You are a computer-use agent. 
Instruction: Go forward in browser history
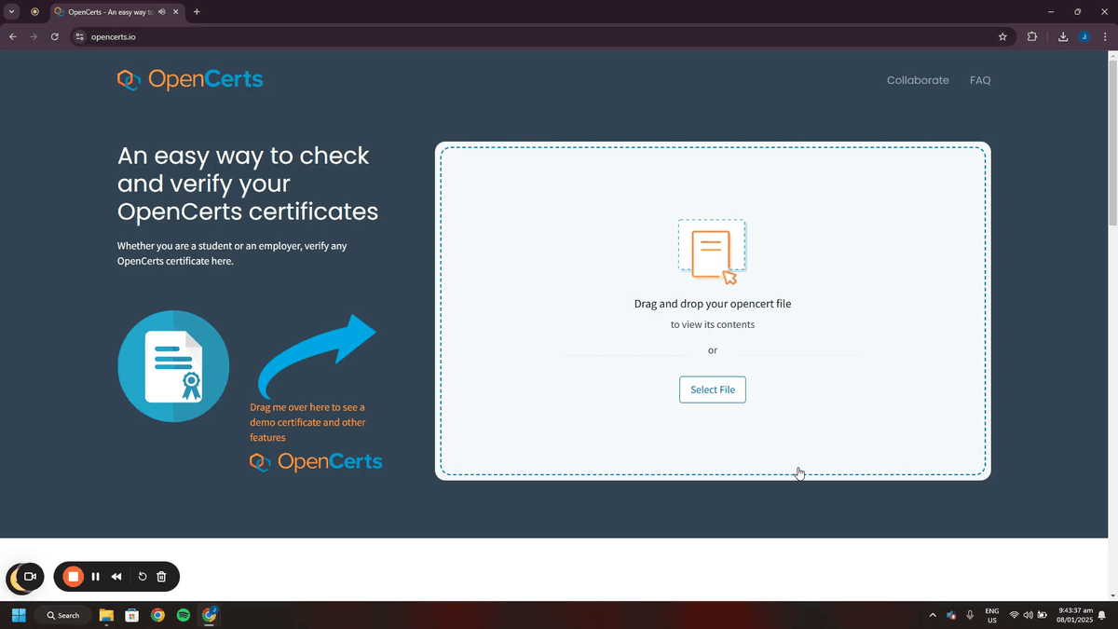[34, 37]
